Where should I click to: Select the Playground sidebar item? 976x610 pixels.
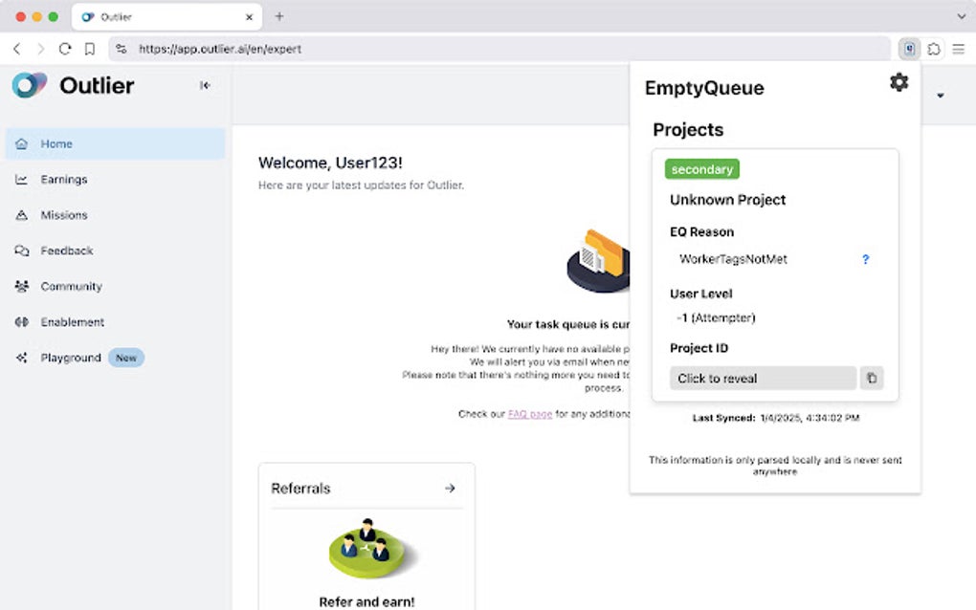pyautogui.click(x=70, y=358)
